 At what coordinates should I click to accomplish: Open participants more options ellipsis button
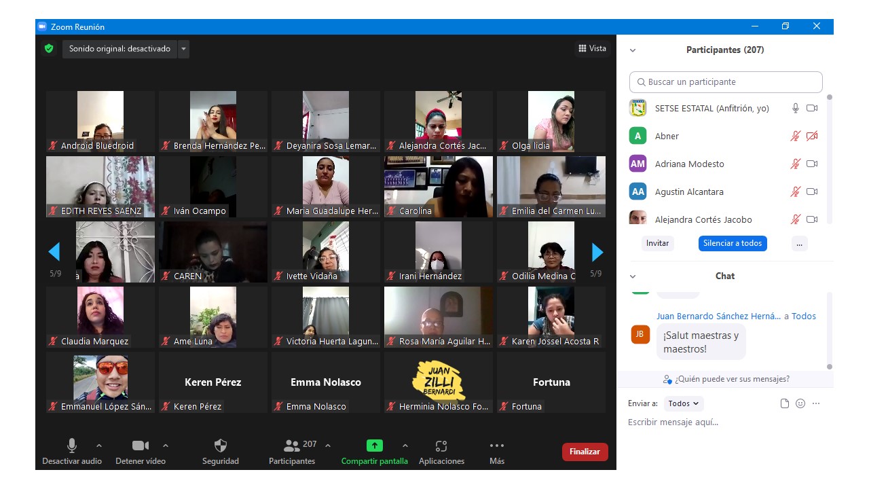tap(800, 243)
